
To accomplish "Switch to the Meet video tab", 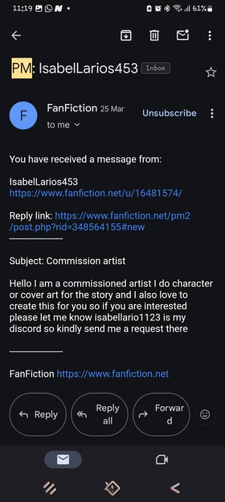I will (162, 460).
